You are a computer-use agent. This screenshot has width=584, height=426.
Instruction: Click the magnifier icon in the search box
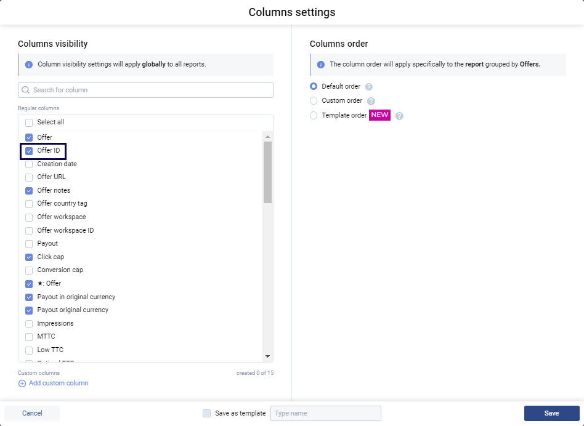pyautogui.click(x=26, y=90)
